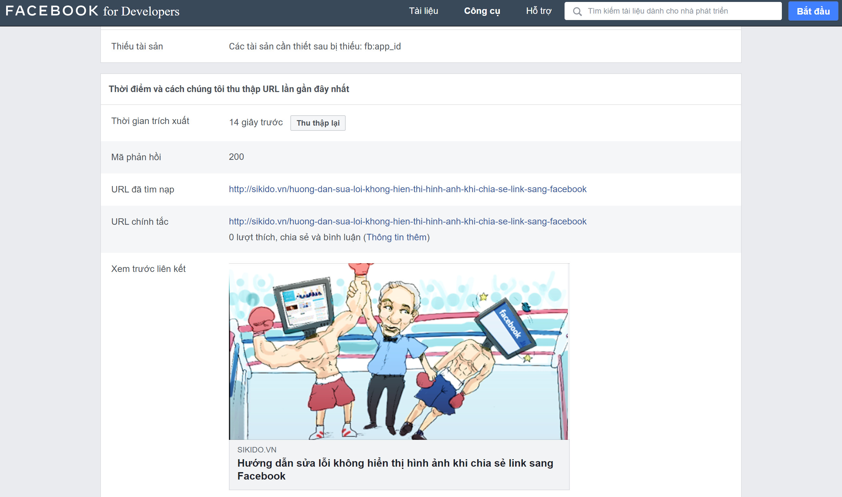
Task: Click the 0 lượt thích, chia sẻ text
Action: pyautogui.click(x=295, y=237)
